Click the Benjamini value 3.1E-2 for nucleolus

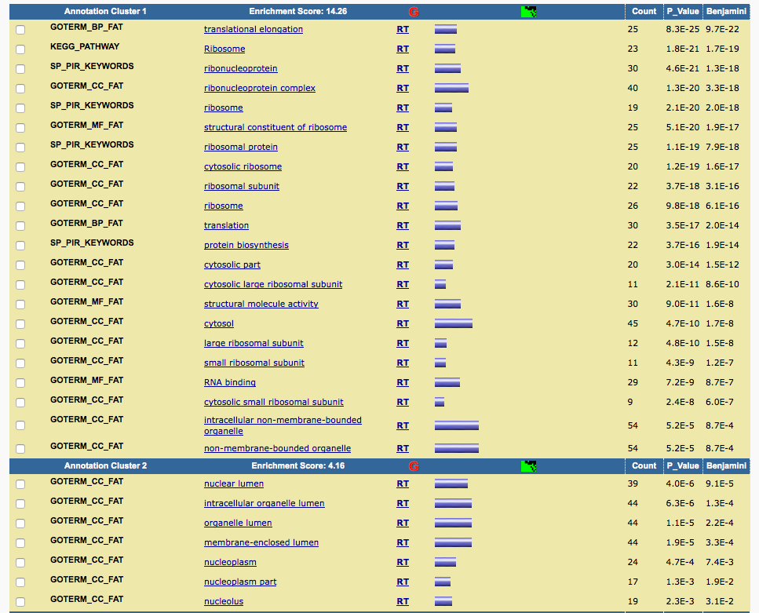(719, 601)
